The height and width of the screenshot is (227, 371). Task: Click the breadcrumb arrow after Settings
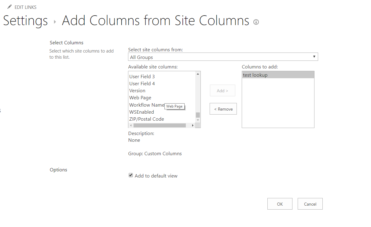(x=55, y=22)
